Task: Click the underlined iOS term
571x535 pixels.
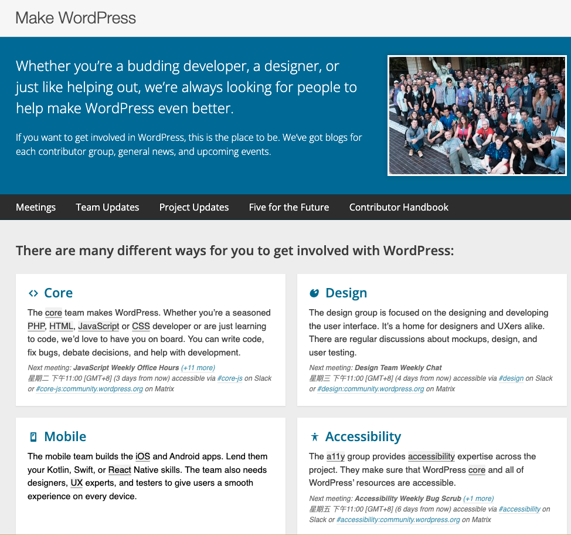Action: [x=143, y=456]
